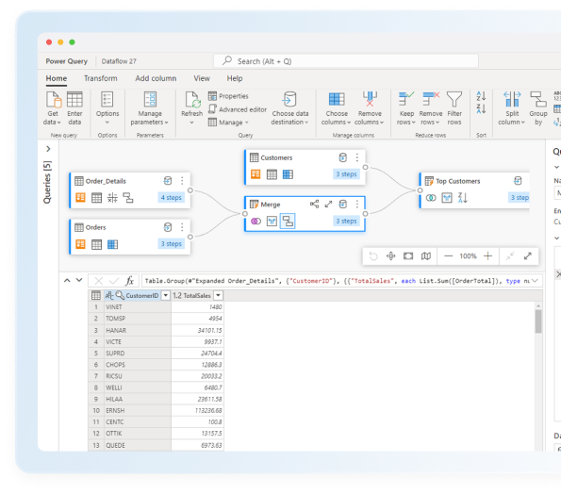Open the Advanced editor
This screenshot has width=561, height=494.
point(238,109)
